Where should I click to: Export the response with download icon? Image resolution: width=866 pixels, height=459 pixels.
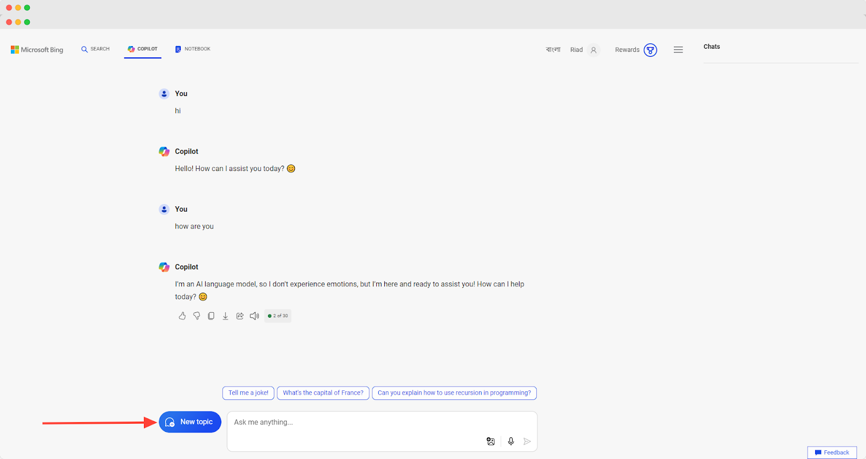pyautogui.click(x=225, y=316)
